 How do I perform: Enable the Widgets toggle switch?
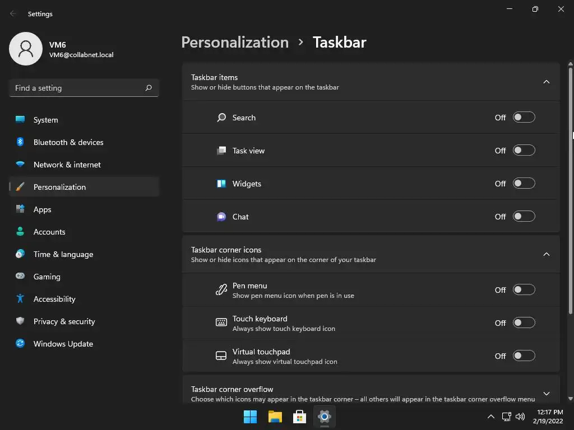point(524,184)
